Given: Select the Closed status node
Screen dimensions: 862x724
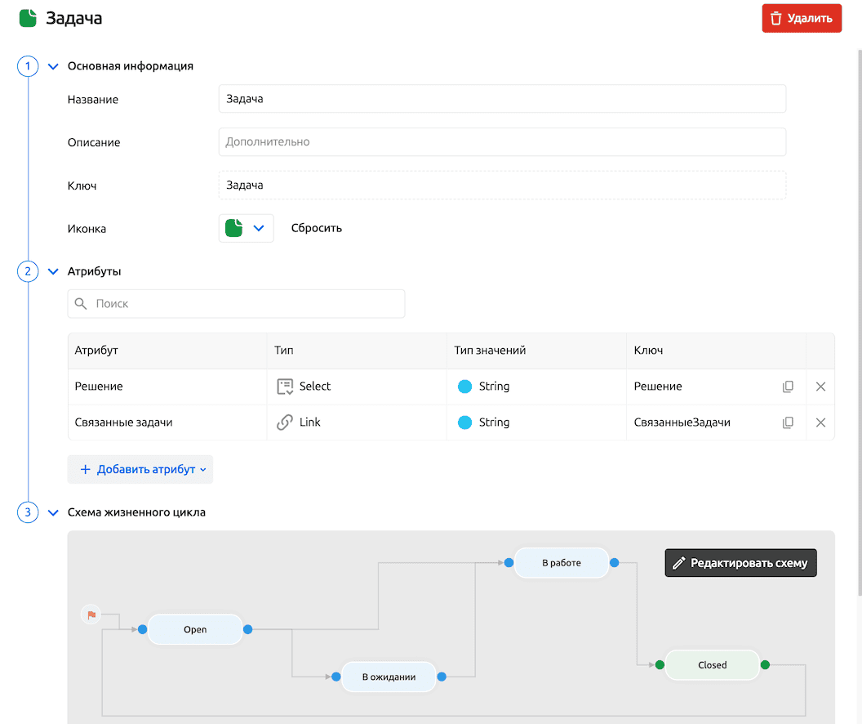Looking at the screenshot, I should tap(712, 665).
